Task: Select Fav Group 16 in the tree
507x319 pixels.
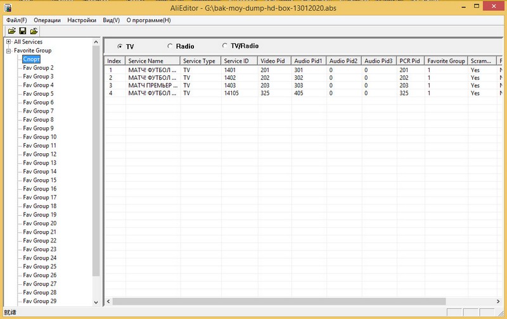Action: pos(39,189)
